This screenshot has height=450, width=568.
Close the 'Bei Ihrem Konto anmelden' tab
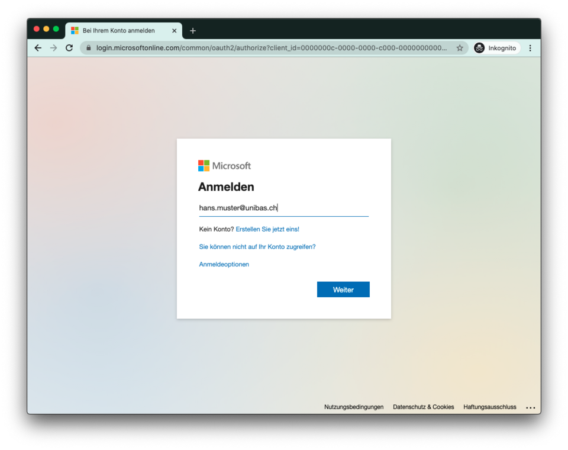point(174,31)
